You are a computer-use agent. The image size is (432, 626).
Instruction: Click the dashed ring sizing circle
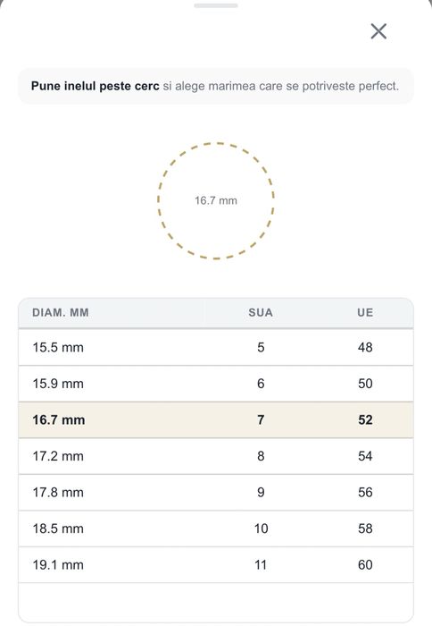(216, 200)
